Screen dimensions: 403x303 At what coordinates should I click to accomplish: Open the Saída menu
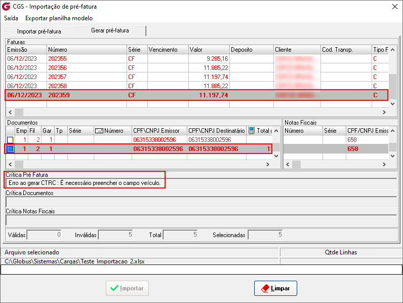[11, 18]
